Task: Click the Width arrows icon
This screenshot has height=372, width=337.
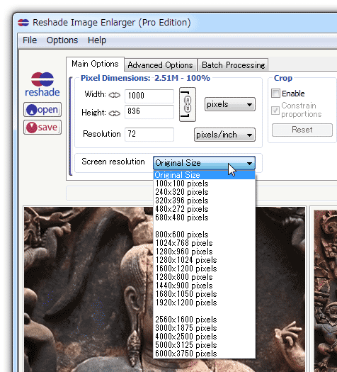Action: coord(115,95)
